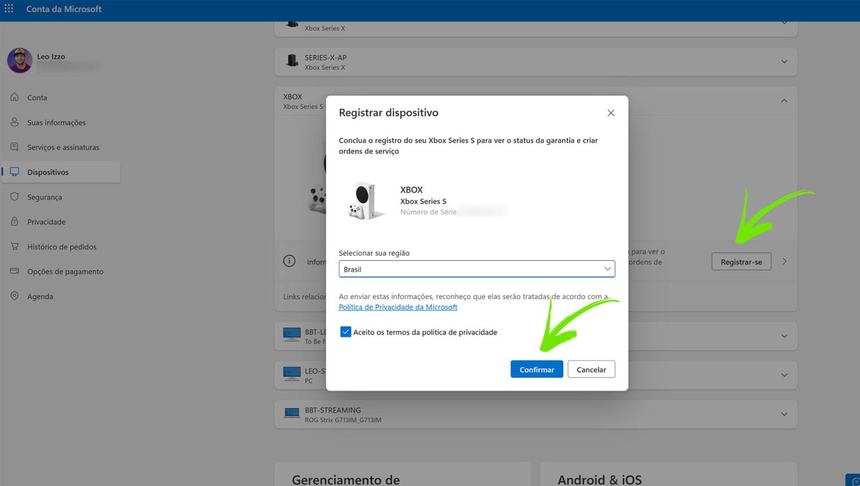Close the Registrar dispositivo dialog
The height and width of the screenshot is (486, 860).
coord(611,113)
